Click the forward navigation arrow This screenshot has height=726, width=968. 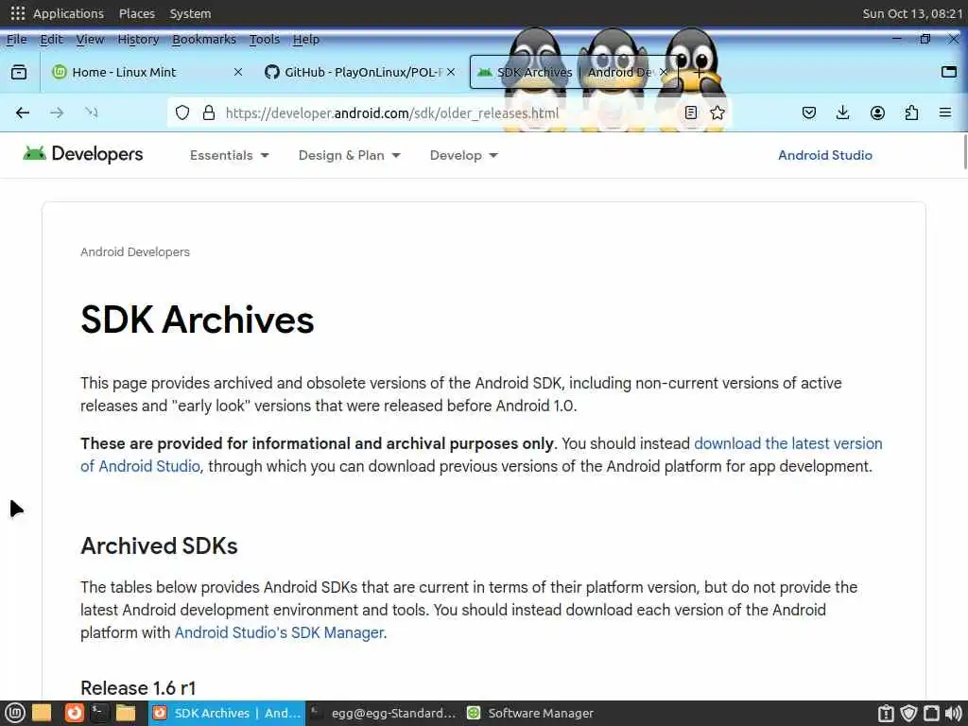coord(57,112)
